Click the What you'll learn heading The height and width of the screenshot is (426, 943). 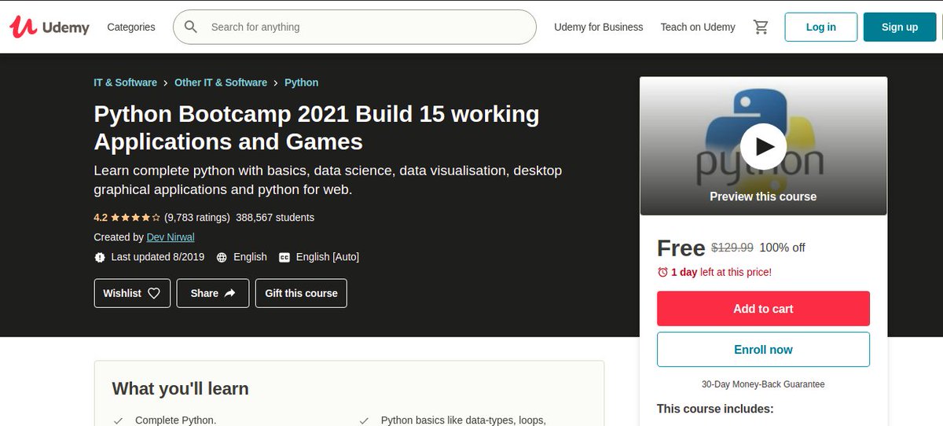pos(180,388)
